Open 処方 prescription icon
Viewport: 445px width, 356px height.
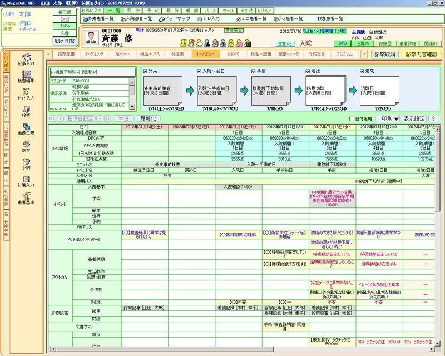pyautogui.click(x=26, y=146)
